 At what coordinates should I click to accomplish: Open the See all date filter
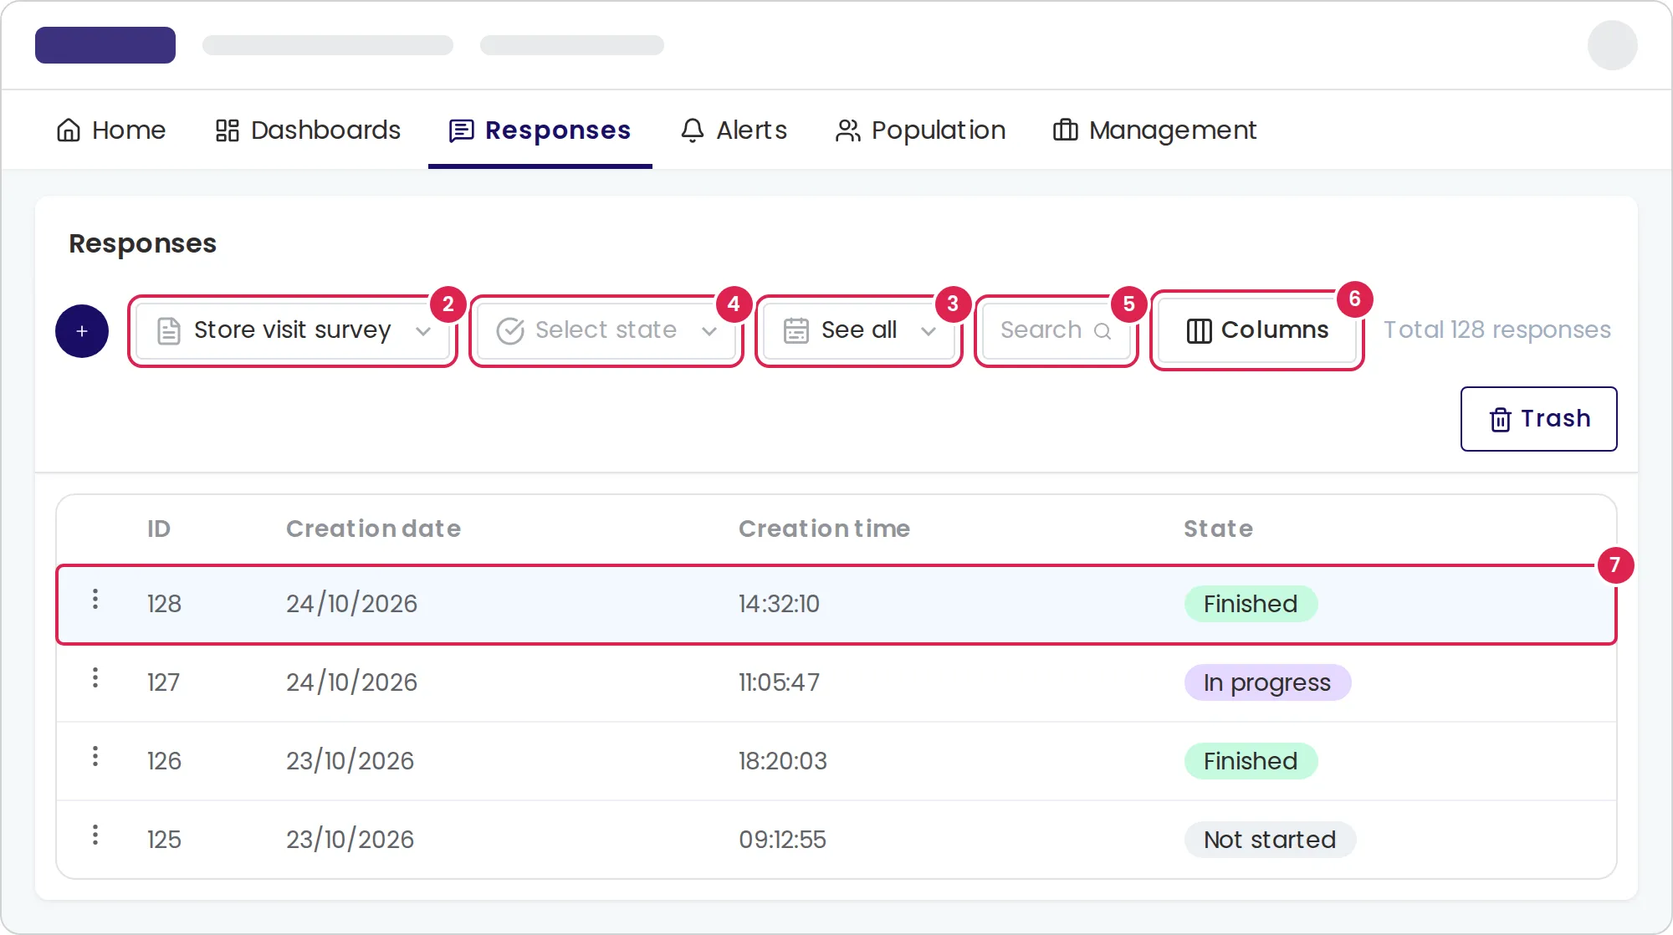point(859,330)
